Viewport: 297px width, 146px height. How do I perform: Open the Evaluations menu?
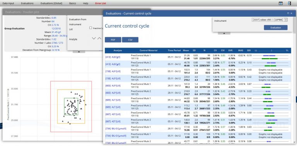(x=27, y=3)
